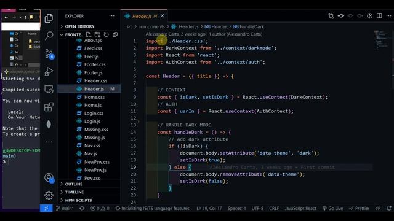Click the remote window indicator in status bar
The width and height of the screenshot is (394, 221).
pos(46,208)
